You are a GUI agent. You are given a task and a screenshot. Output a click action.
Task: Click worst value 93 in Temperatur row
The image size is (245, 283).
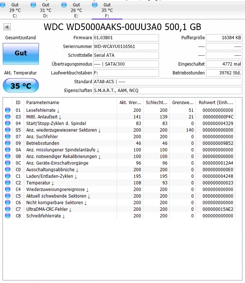[x=165, y=183]
